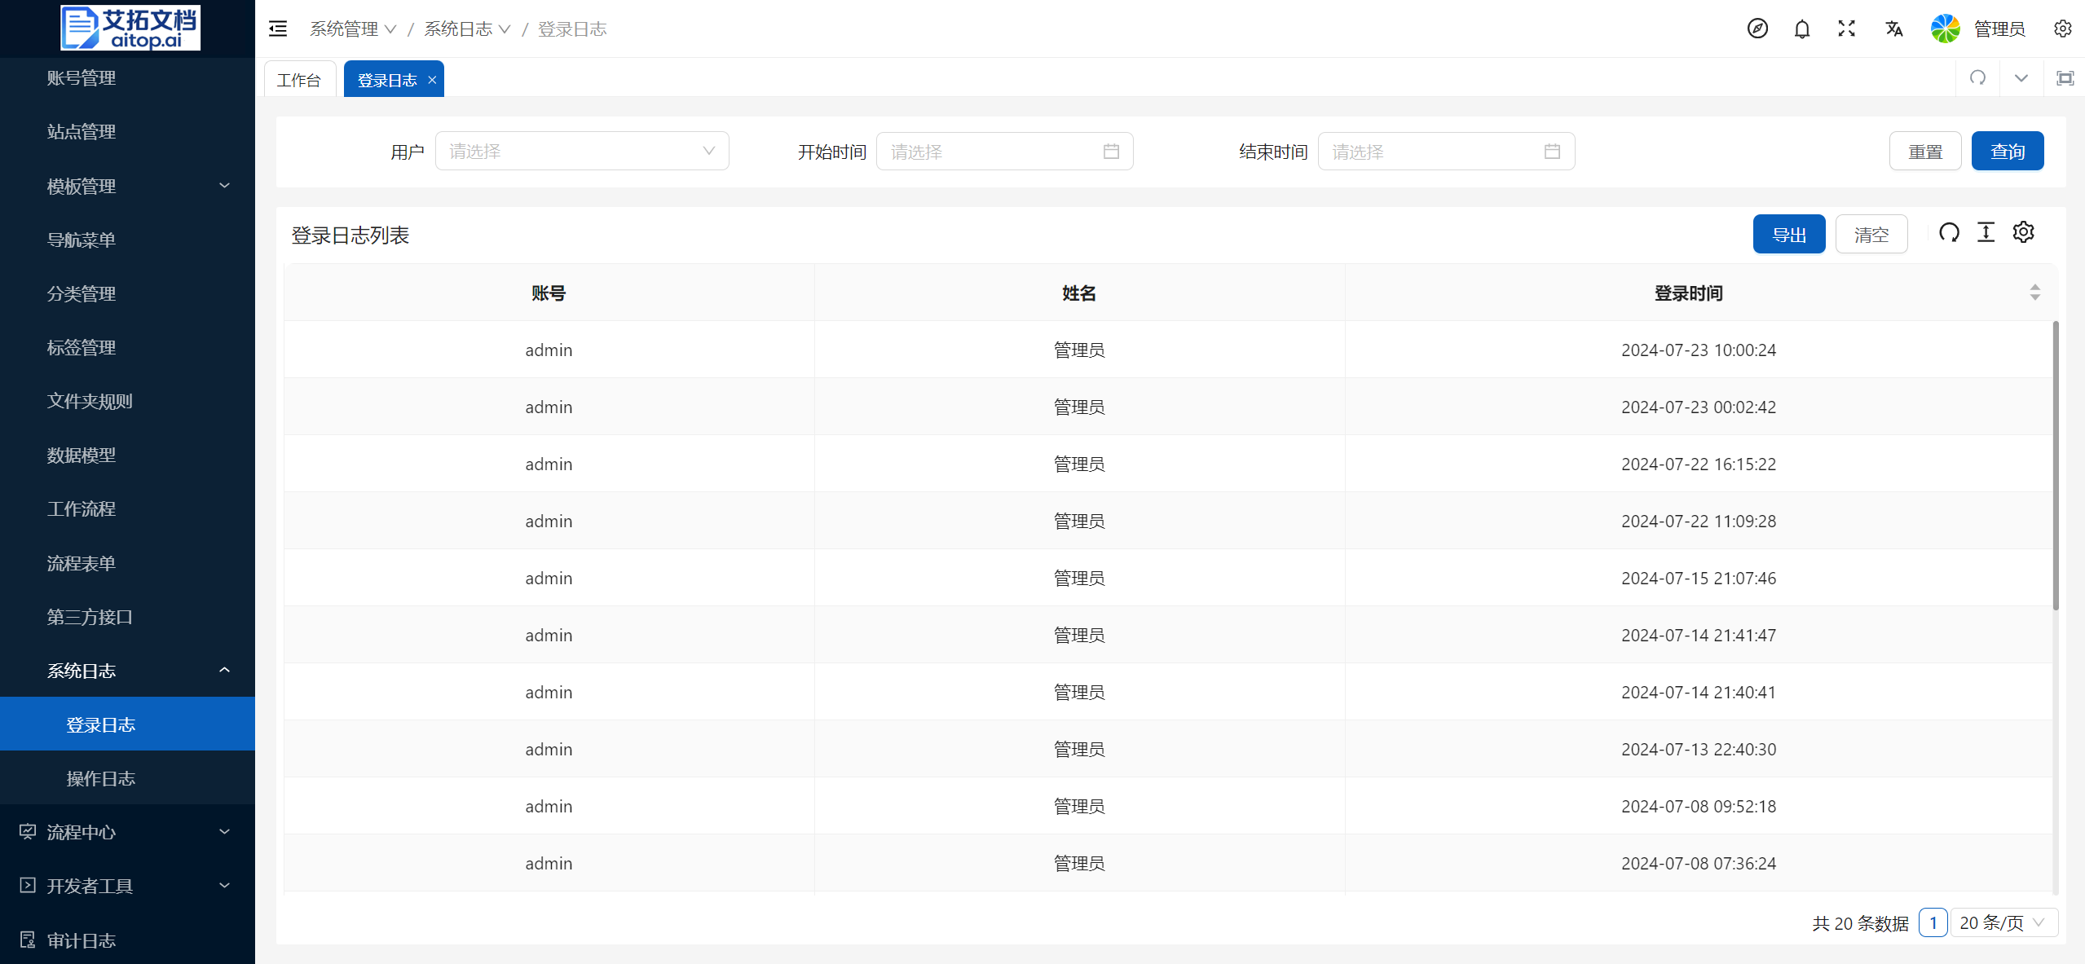Screen dimensions: 2085x964
Task: Click the 开始时间 date input field
Action: pos(1003,152)
